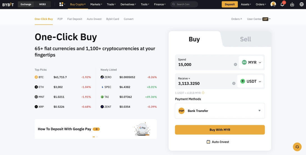Clear the Receive amount field
The height and width of the screenshot is (155, 306).
point(234,83)
